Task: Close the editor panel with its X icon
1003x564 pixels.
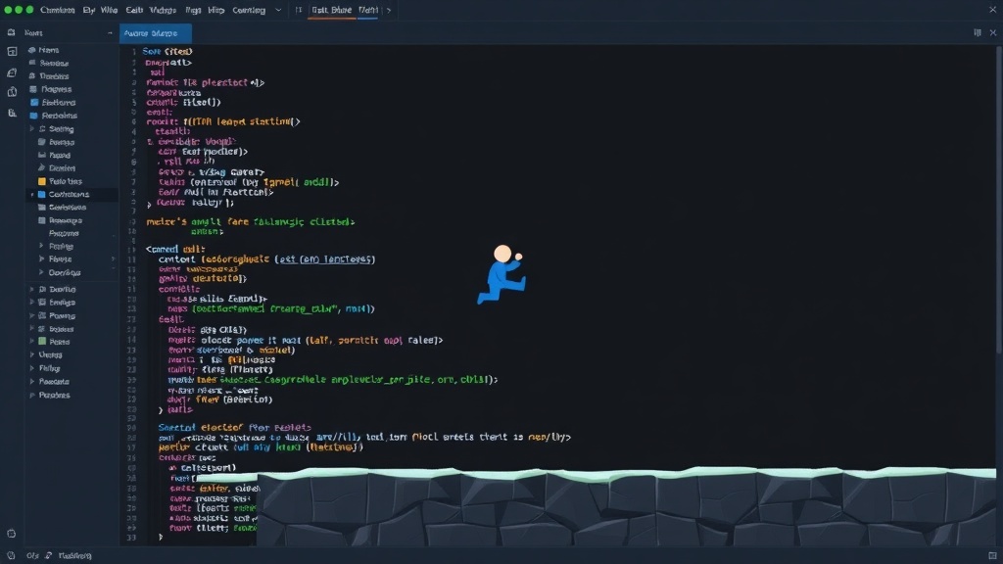Action: coord(993,32)
